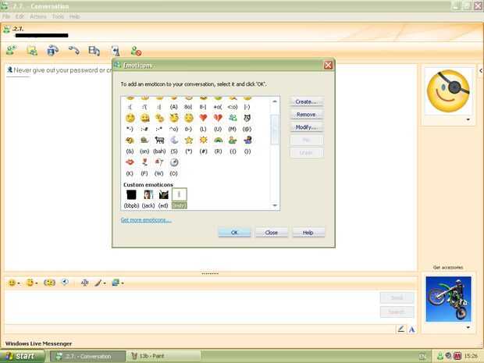Select the star (*) emoticon

point(189,141)
